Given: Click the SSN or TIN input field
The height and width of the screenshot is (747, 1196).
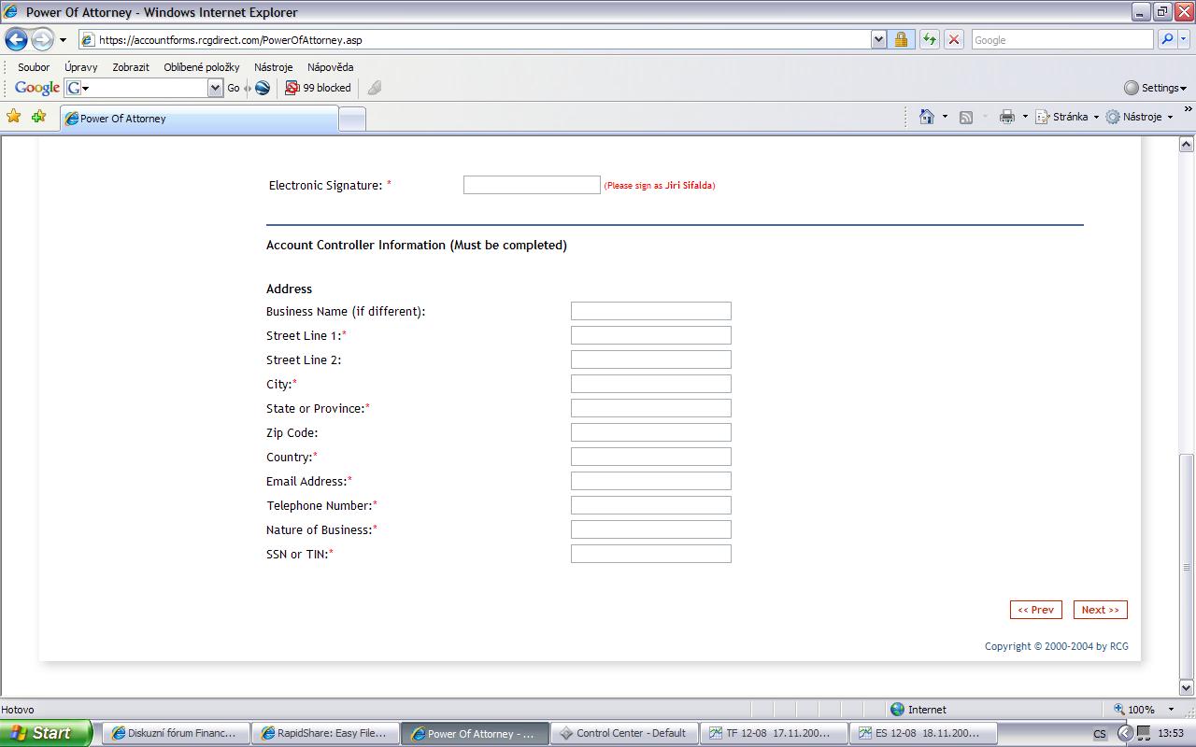Looking at the screenshot, I should tap(651, 554).
